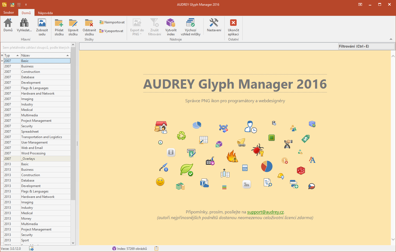
Task: Click Vyexportovat export button
Action: (112, 31)
